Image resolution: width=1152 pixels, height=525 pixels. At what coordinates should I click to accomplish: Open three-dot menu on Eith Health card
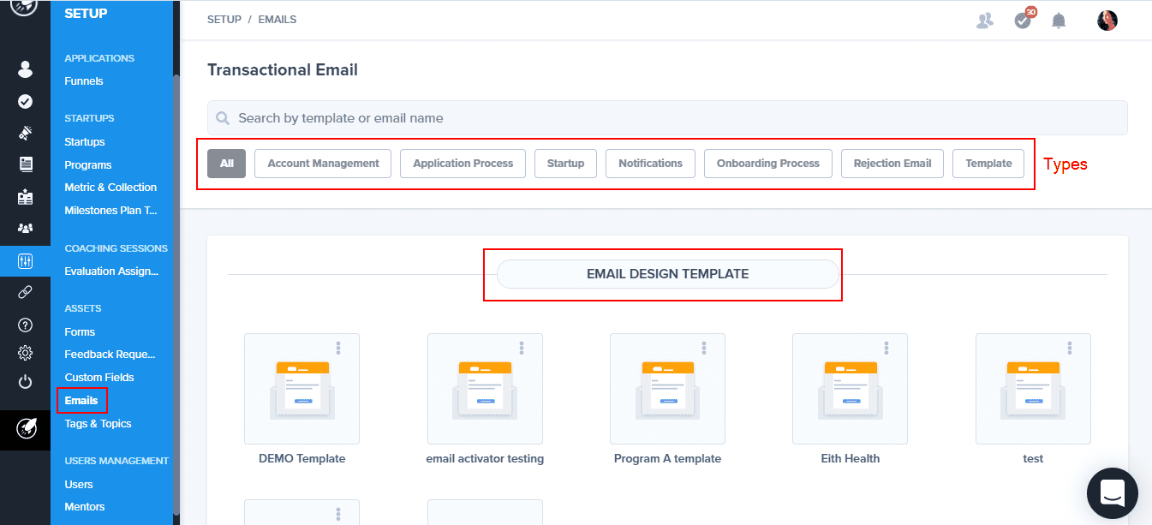click(x=886, y=348)
